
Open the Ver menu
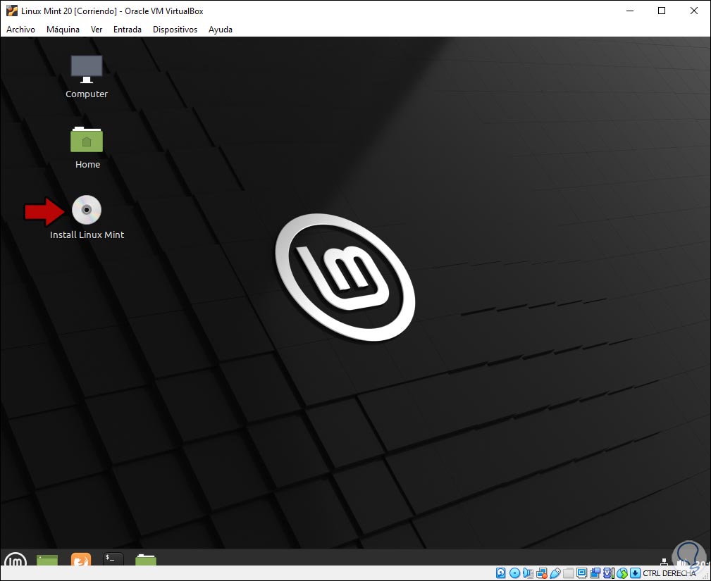(x=97, y=30)
